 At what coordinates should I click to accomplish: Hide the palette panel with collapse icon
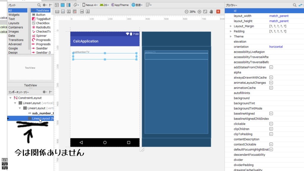tap(50, 5)
